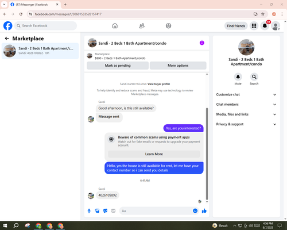The width and height of the screenshot is (287, 230).
Task: Click site information icon in address bar
Action: click(30, 14)
